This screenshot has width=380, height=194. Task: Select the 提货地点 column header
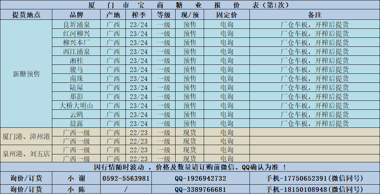26,15
